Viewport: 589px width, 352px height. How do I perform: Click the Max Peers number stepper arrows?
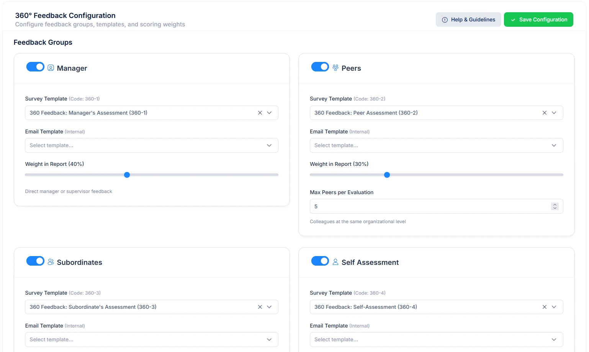(x=555, y=206)
